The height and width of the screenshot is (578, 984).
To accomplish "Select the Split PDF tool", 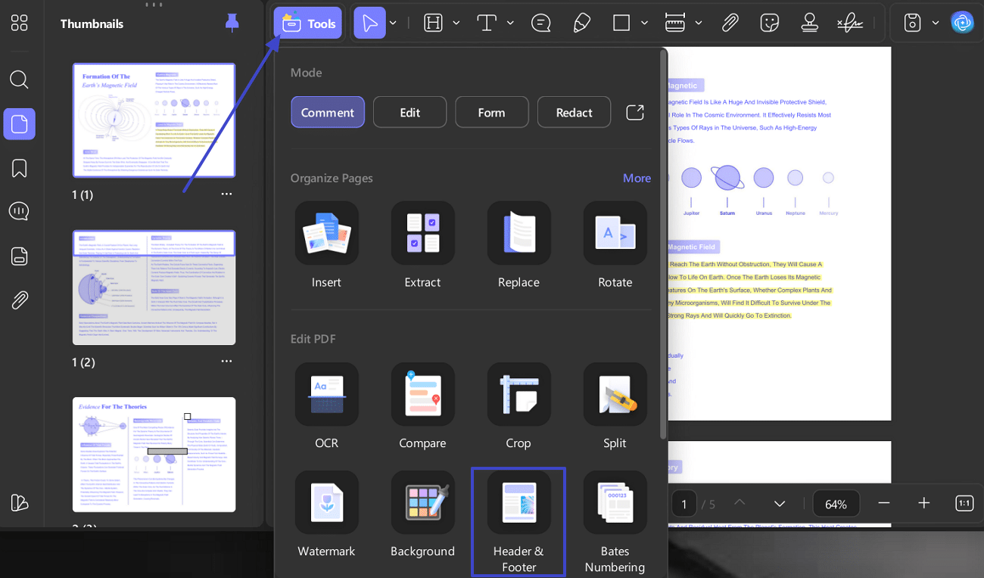I will coord(615,394).
